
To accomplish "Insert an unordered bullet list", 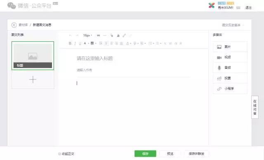I will pos(157,43).
